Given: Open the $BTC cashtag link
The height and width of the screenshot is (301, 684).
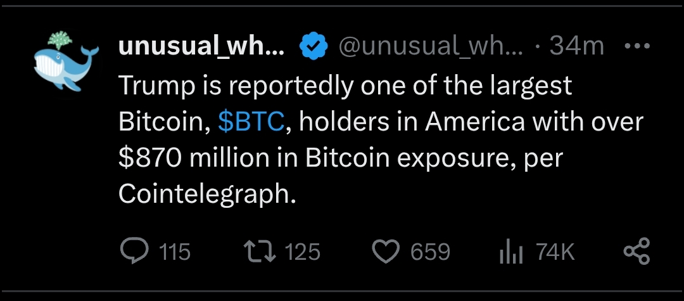Looking at the screenshot, I should click(251, 122).
